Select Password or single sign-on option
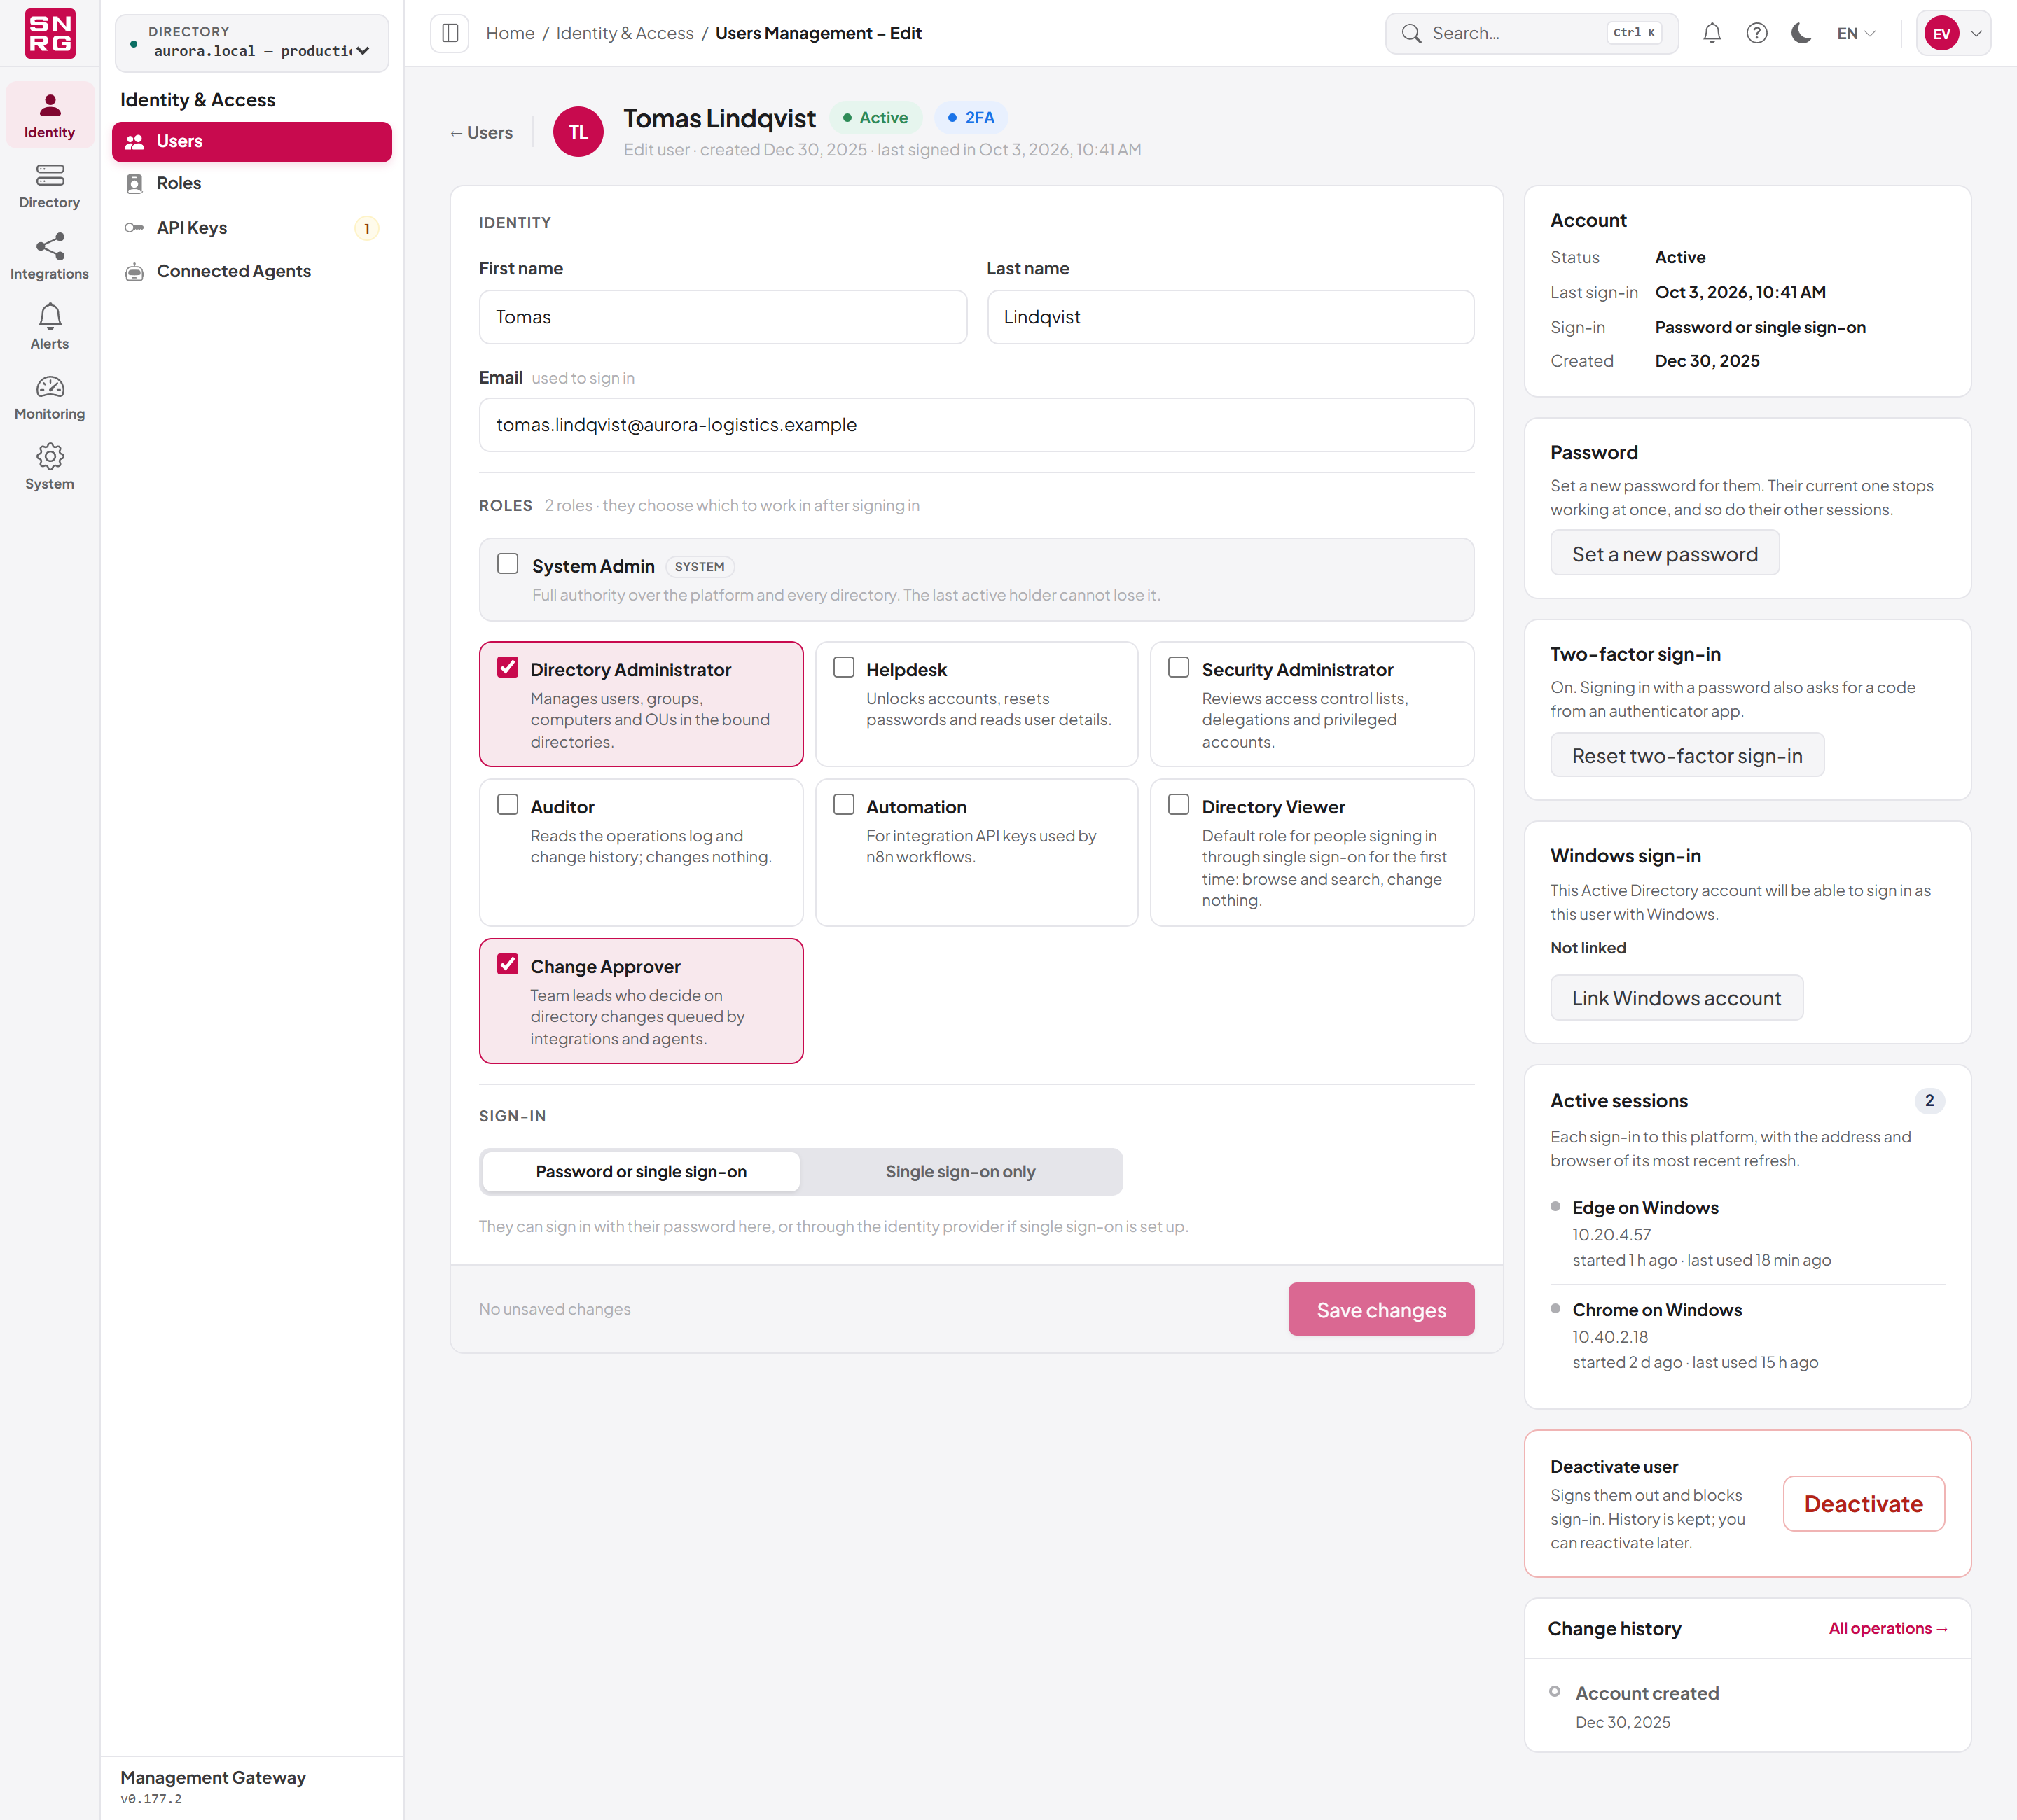Screen dimensions: 2017x1820 tap(642, 1172)
